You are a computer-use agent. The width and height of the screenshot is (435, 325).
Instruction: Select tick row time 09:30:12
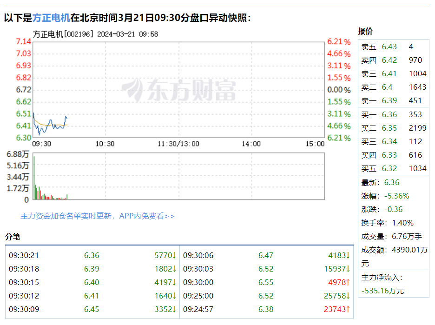24,296
